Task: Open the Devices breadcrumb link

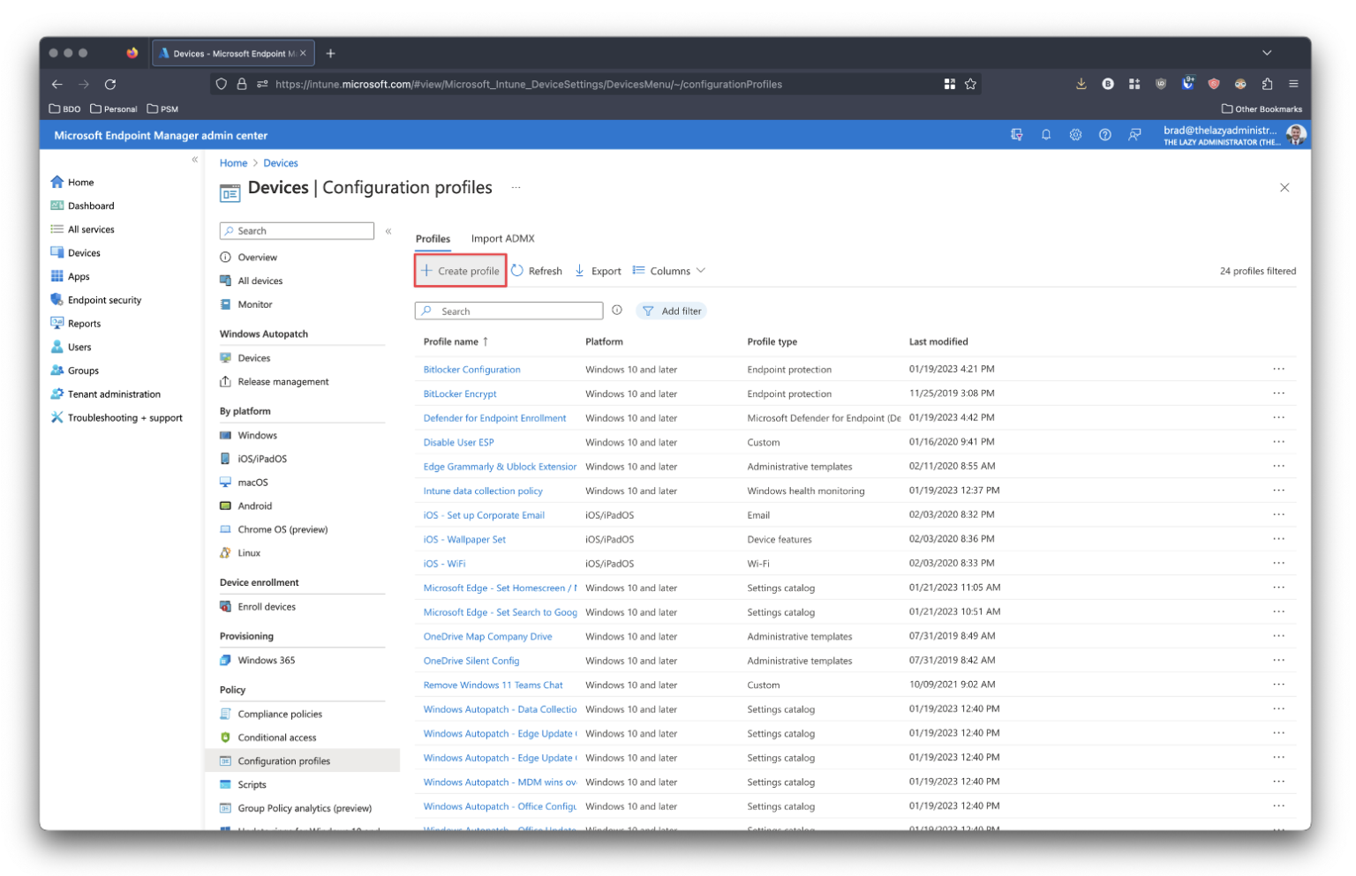Action: click(x=280, y=163)
